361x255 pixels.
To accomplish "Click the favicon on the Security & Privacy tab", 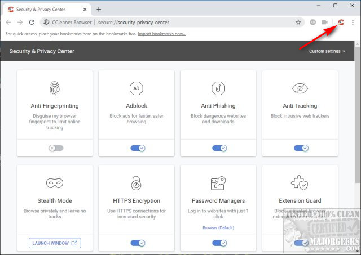I will tap(11, 10).
